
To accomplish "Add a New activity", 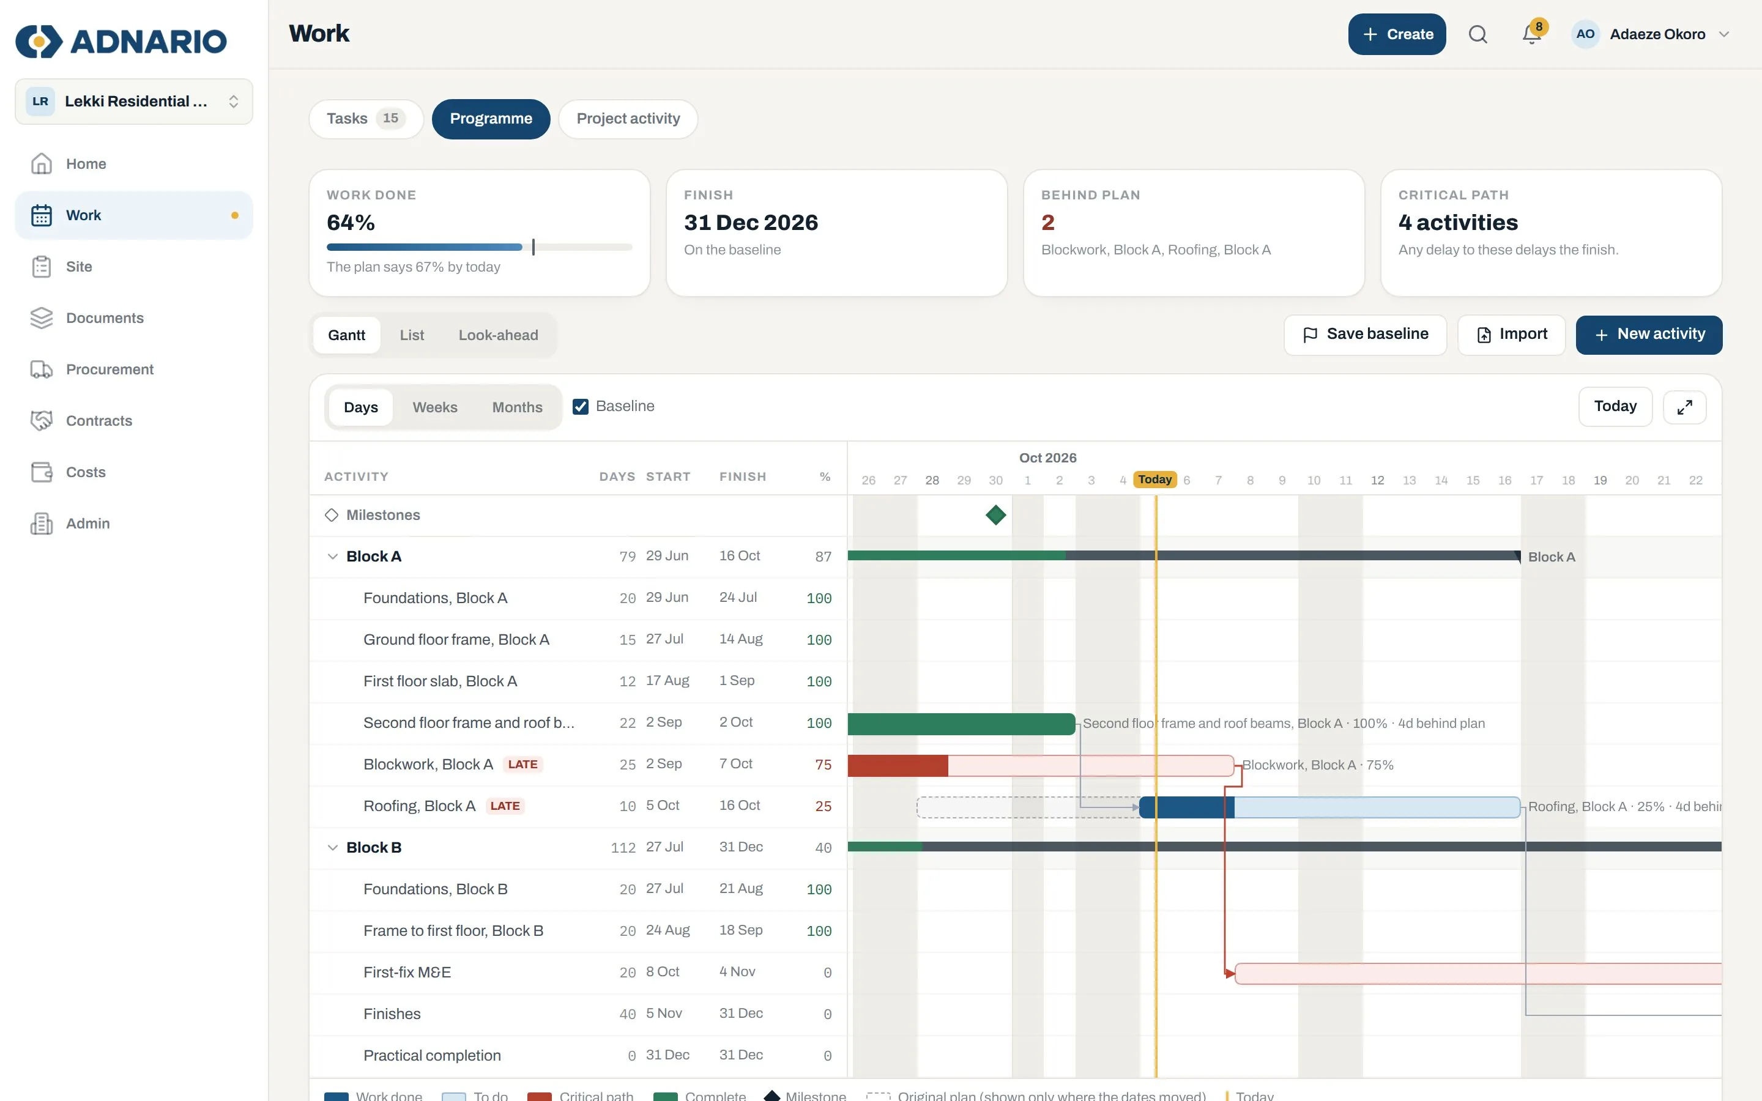I will coord(1648,334).
